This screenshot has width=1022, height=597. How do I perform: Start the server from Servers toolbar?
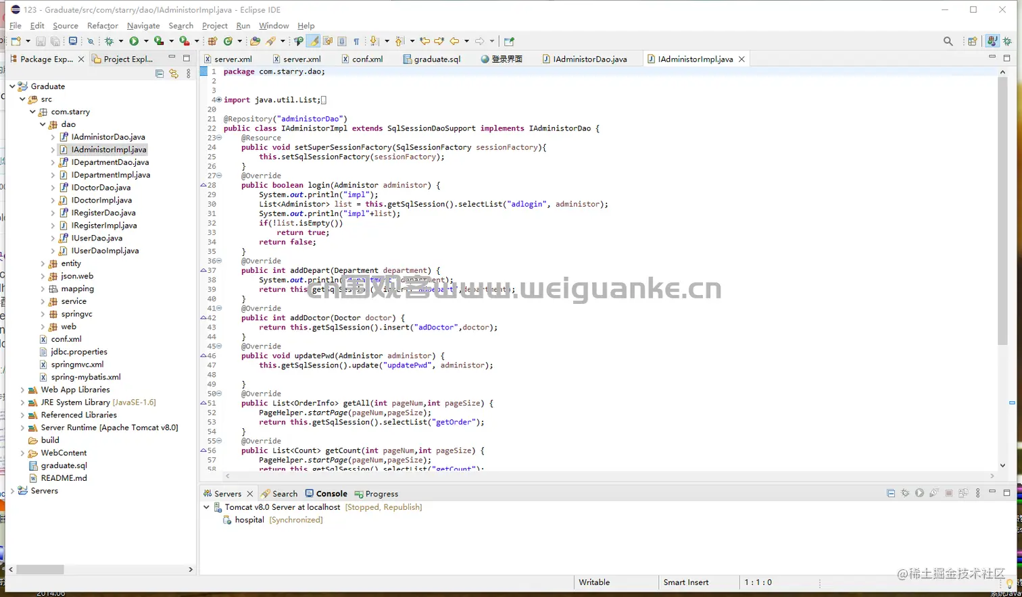pyautogui.click(x=919, y=493)
